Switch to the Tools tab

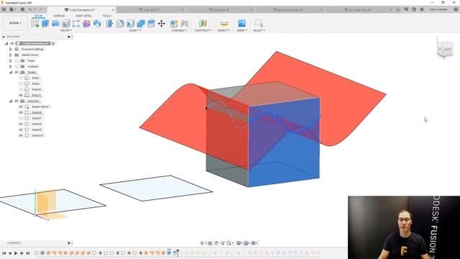click(x=107, y=16)
